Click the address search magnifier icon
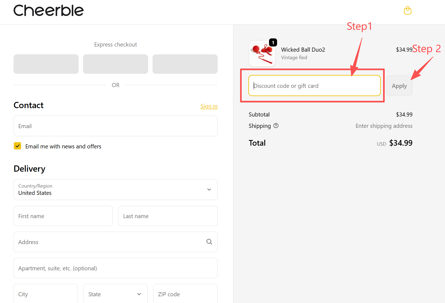Image resolution: width=445 pixels, height=303 pixels. coord(209,242)
